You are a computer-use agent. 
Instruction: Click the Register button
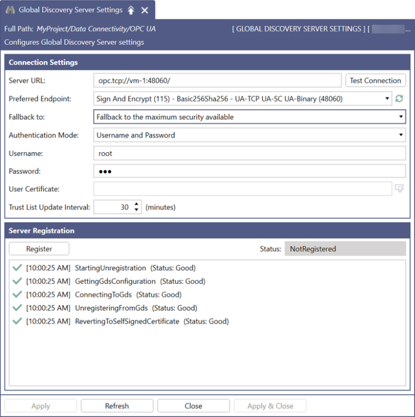tap(39, 249)
